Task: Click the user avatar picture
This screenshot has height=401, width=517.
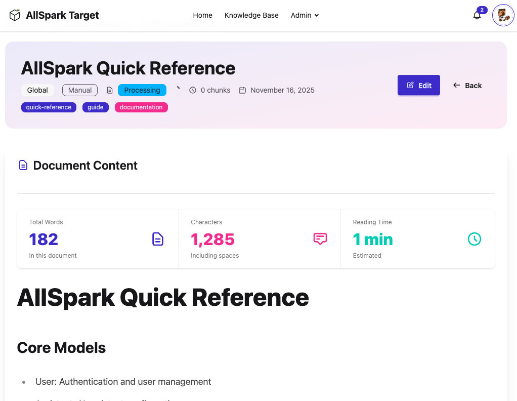Action: (x=503, y=15)
